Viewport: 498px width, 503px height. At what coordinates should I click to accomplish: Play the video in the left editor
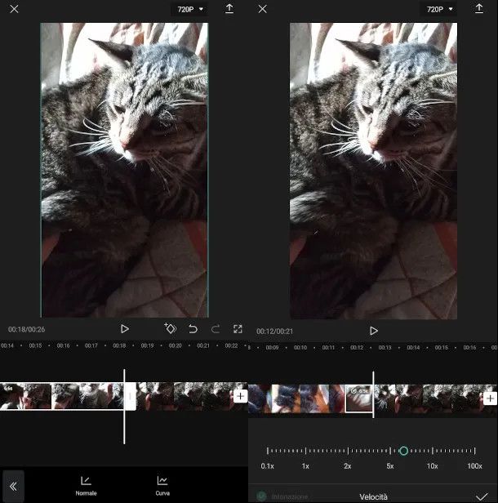[125, 329]
